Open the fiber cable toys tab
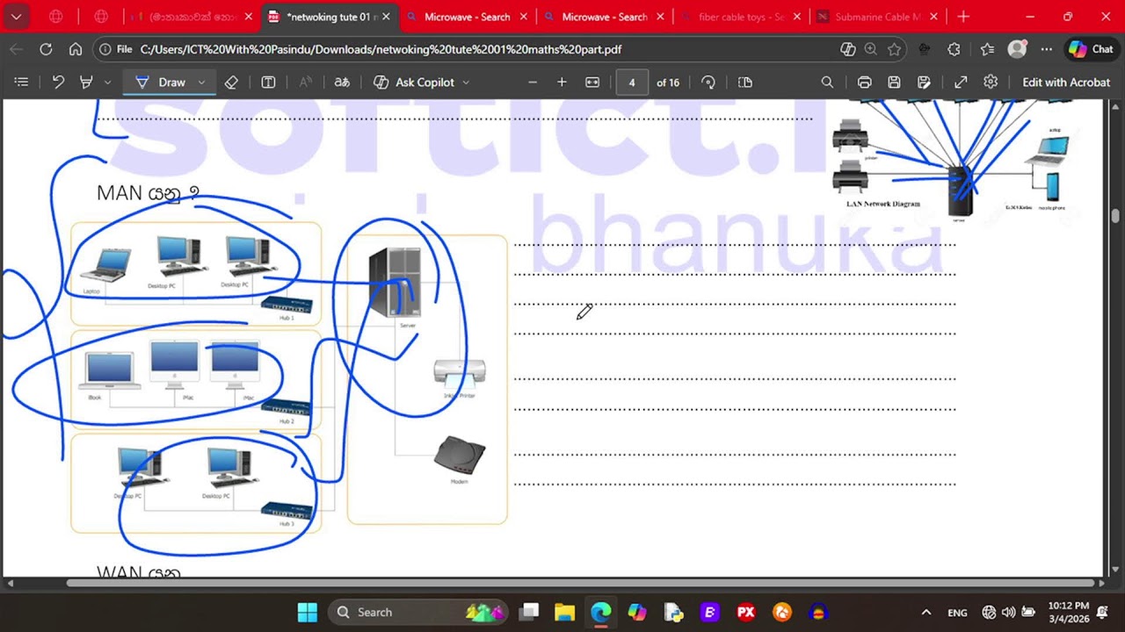This screenshot has width=1125, height=632. 741,17
